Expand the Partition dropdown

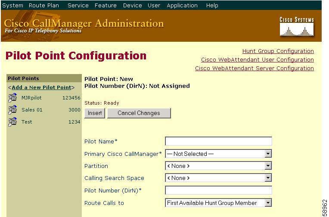coord(218,166)
